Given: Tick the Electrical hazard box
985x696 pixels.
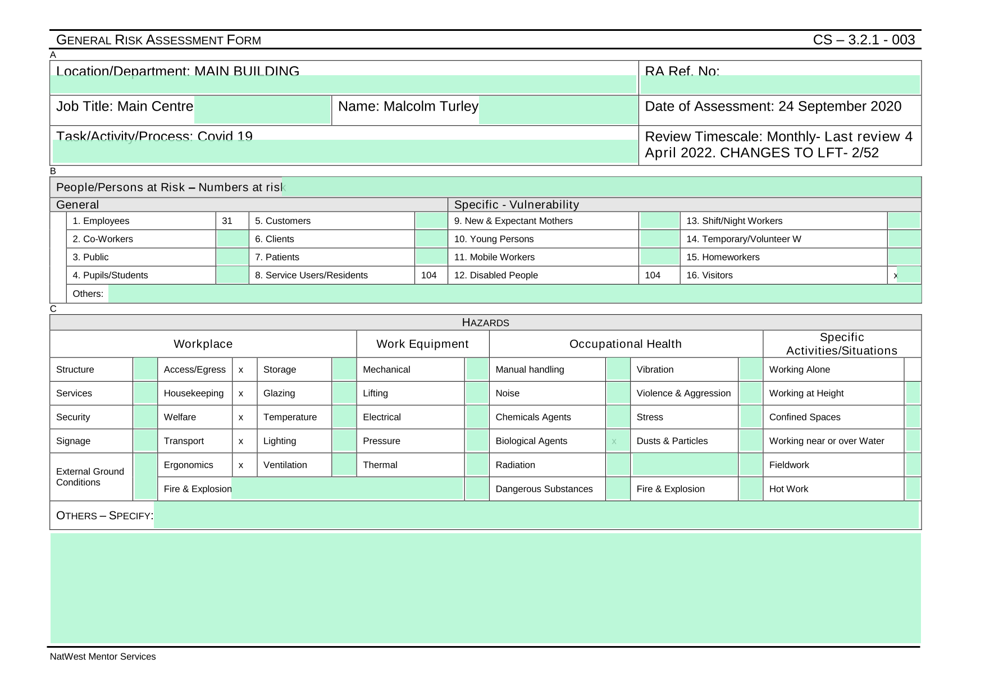Looking at the screenshot, I should pyautogui.click(x=477, y=417).
